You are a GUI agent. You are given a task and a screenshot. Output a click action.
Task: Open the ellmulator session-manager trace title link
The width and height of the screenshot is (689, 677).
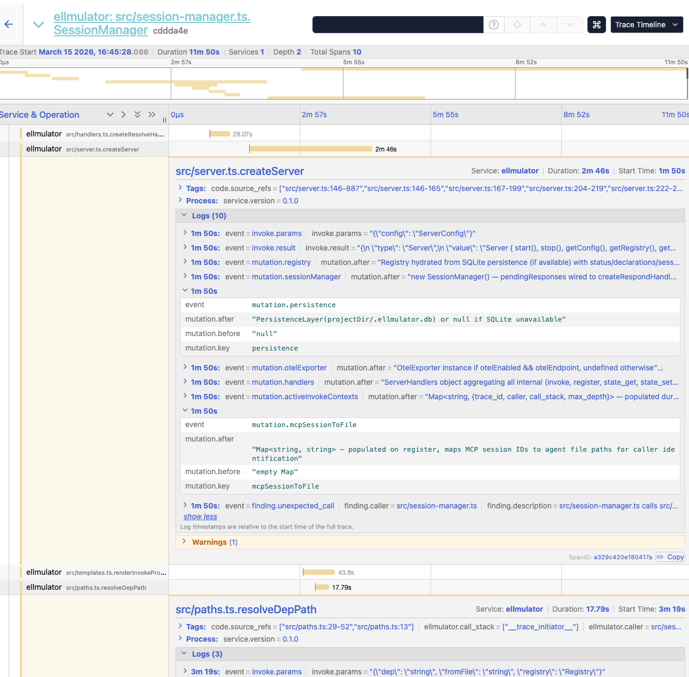click(151, 23)
